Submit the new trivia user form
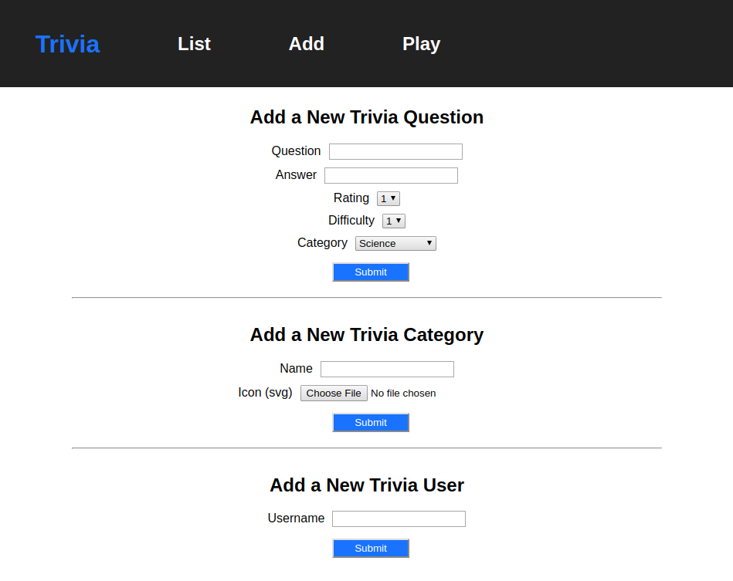Image resolution: width=733 pixels, height=581 pixels. point(371,548)
